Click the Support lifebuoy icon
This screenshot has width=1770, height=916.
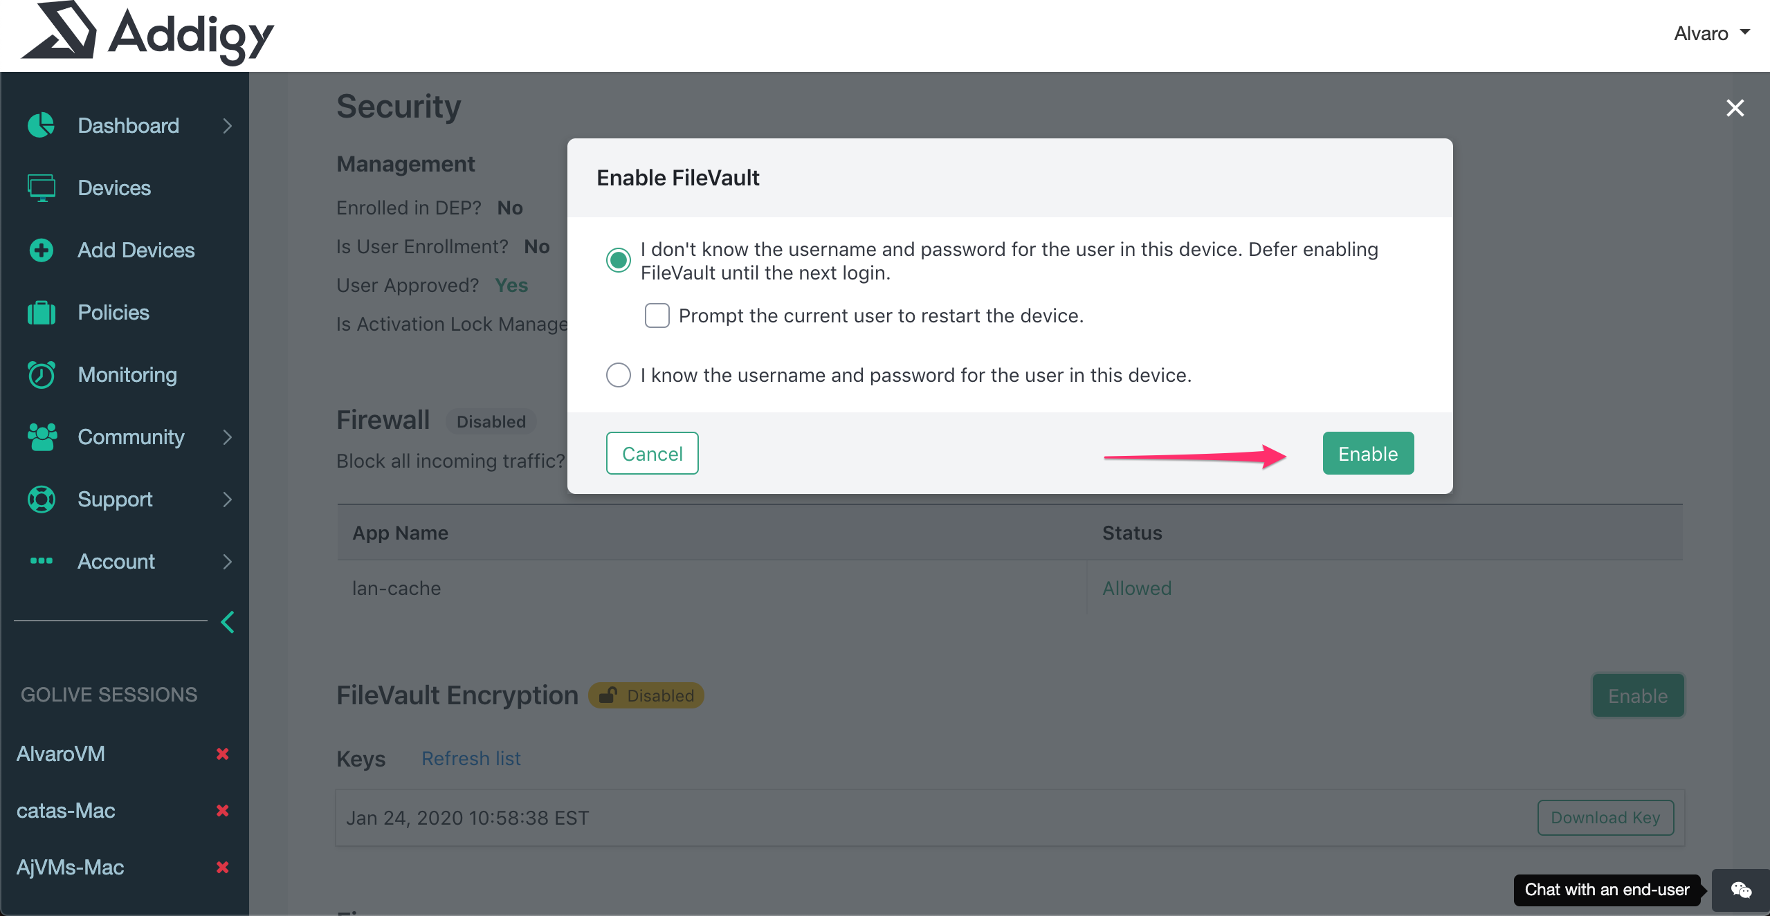[x=42, y=499]
